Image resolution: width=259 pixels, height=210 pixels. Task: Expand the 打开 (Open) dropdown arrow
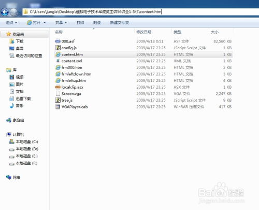point(45,23)
